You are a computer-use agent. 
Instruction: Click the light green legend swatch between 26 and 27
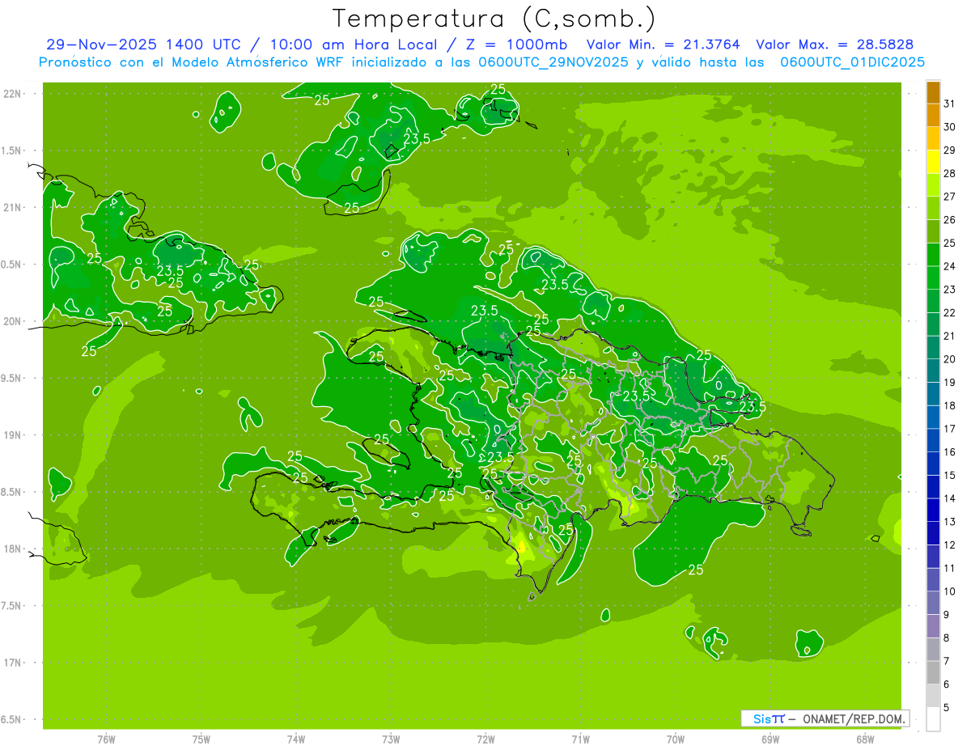(x=933, y=208)
